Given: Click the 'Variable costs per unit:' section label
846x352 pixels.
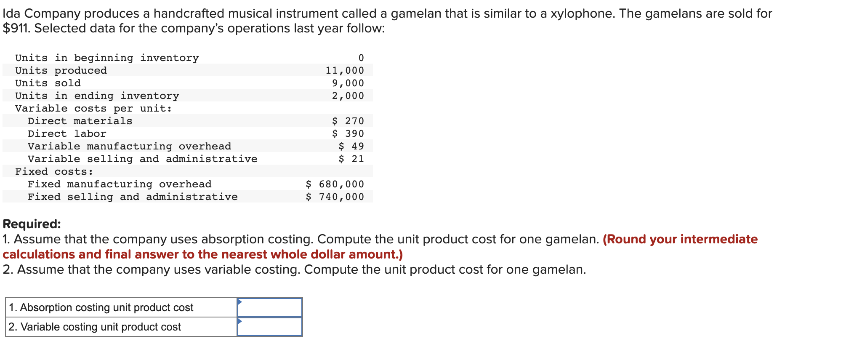Looking at the screenshot, I should pyautogui.click(x=94, y=108).
